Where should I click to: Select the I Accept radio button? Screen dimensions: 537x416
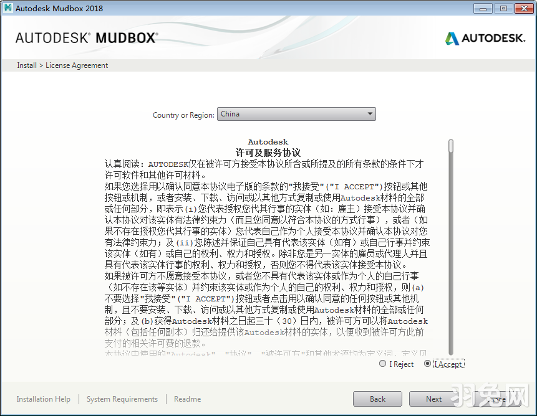pos(428,364)
